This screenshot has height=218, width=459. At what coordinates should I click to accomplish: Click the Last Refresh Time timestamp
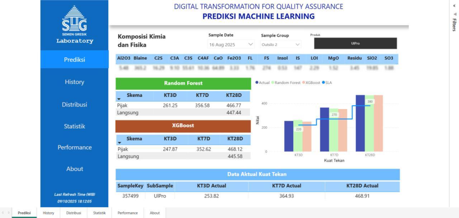[x=75, y=202]
